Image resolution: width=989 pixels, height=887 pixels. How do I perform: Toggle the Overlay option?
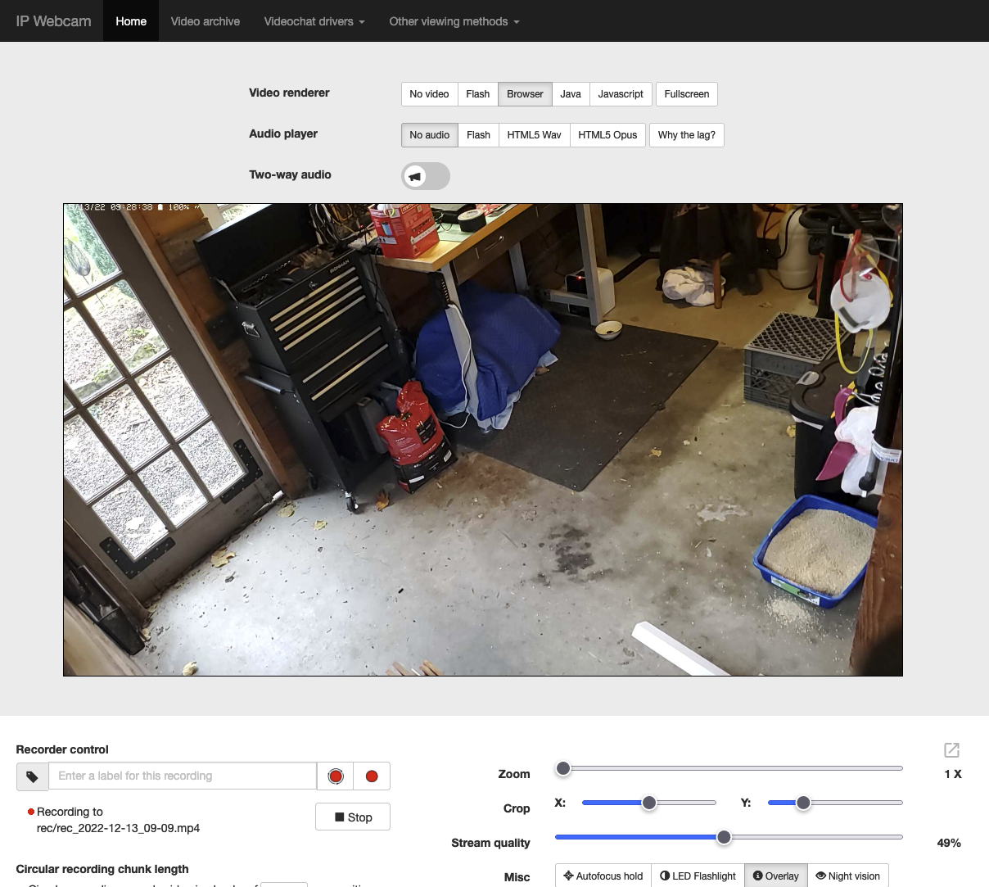(775, 876)
